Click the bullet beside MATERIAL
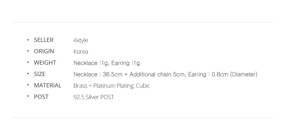Screen dimensions: 285x140 click(x=28, y=85)
